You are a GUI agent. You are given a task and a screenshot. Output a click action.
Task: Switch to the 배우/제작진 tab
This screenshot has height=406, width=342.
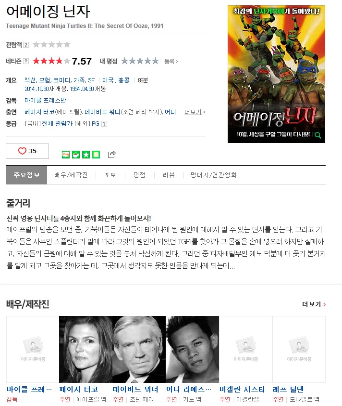coord(71,175)
